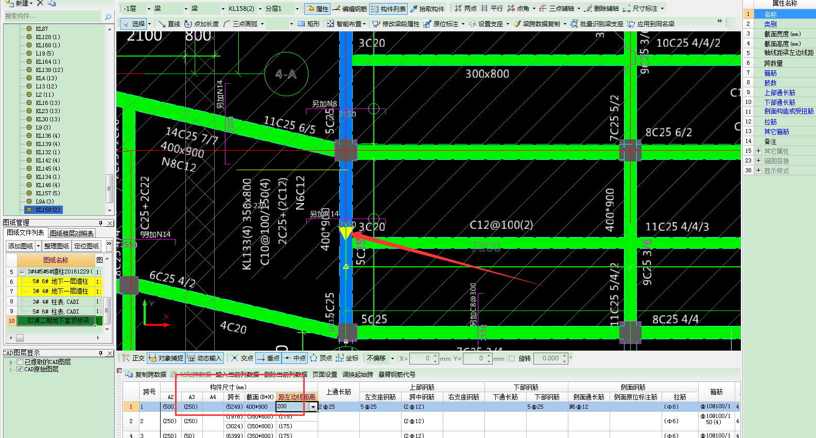
Task: Pin the 图纸管理 panel
Action: pyautogui.click(x=101, y=223)
